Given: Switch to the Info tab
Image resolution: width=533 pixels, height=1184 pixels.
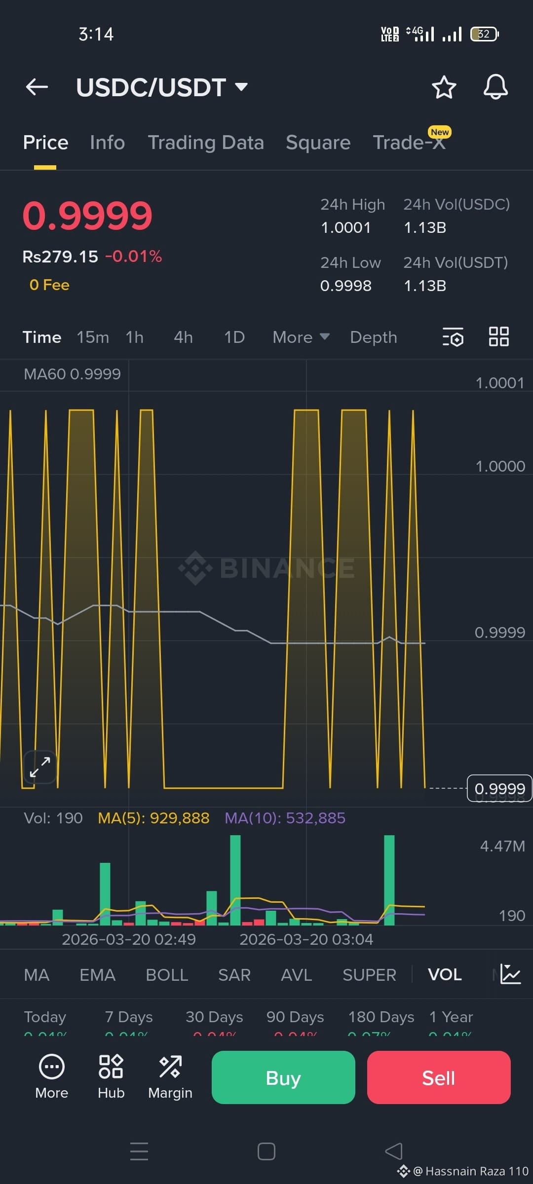Looking at the screenshot, I should pos(107,143).
